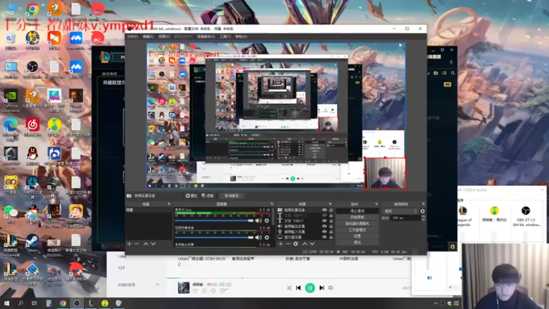Click music player song progress bar
The height and width of the screenshot is (309, 549).
tap(289, 278)
